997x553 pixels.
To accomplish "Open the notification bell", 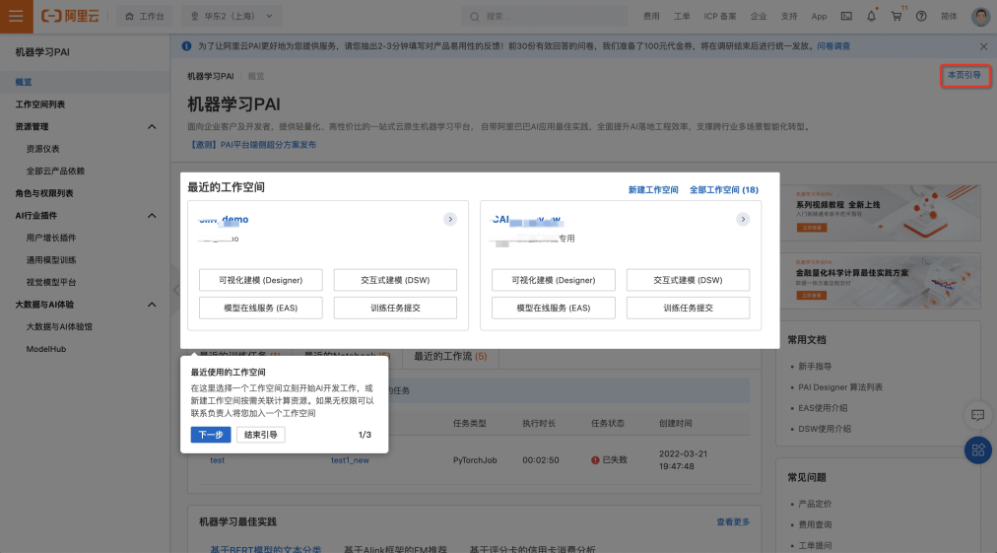I will click(x=871, y=16).
